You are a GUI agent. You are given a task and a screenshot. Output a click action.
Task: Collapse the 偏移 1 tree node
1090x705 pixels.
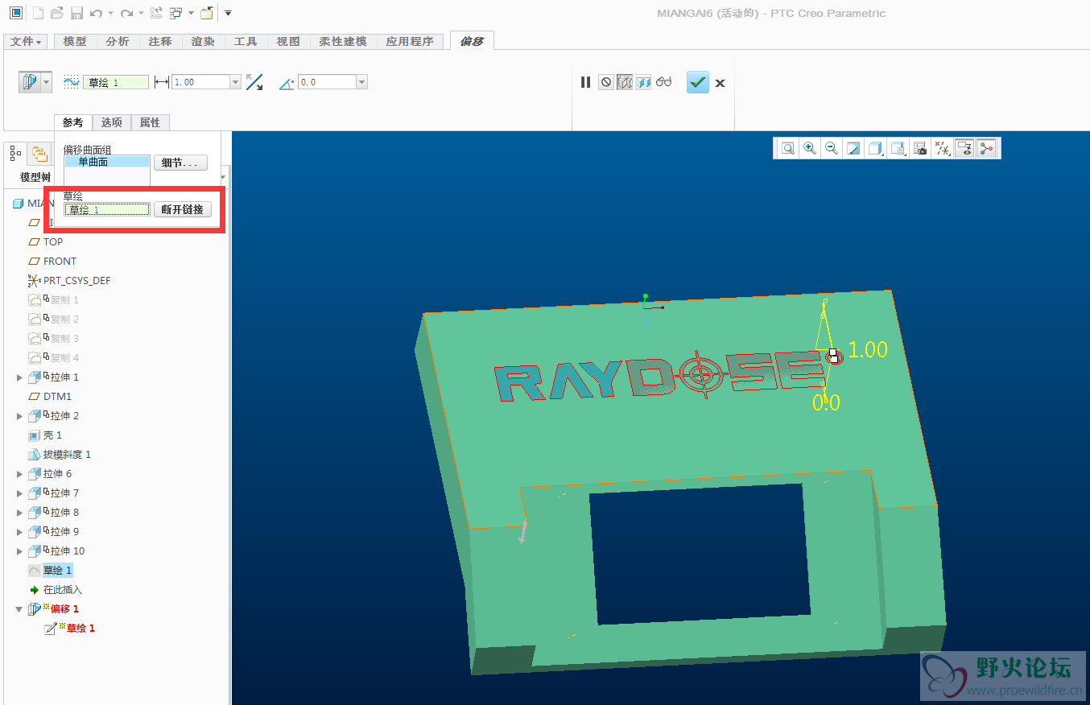[x=20, y=609]
